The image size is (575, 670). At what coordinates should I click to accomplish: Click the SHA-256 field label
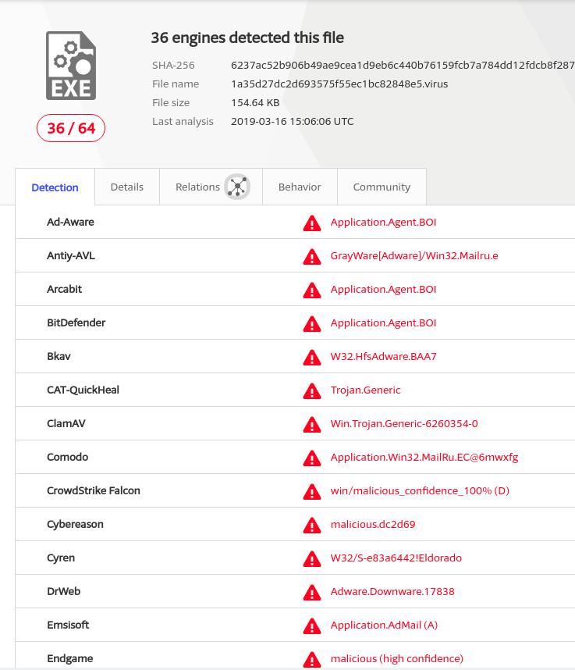pyautogui.click(x=173, y=65)
